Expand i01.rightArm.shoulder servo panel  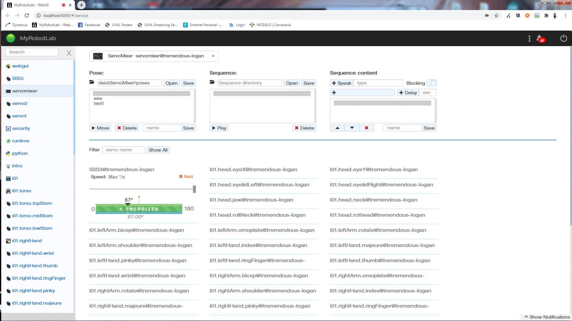point(263,291)
